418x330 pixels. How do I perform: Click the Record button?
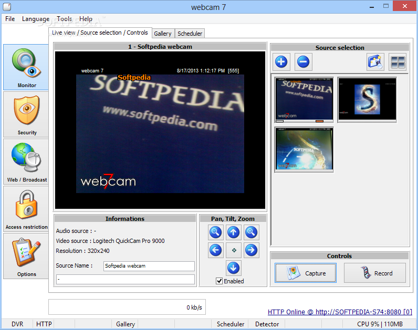375,273
